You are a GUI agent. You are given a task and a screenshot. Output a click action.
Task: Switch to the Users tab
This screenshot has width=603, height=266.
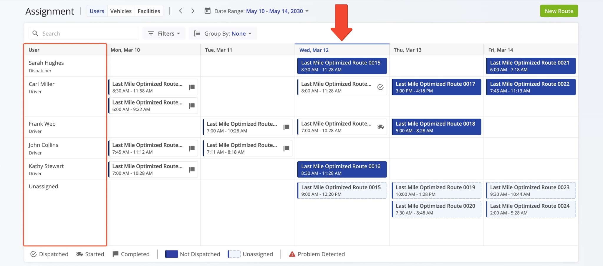[97, 11]
